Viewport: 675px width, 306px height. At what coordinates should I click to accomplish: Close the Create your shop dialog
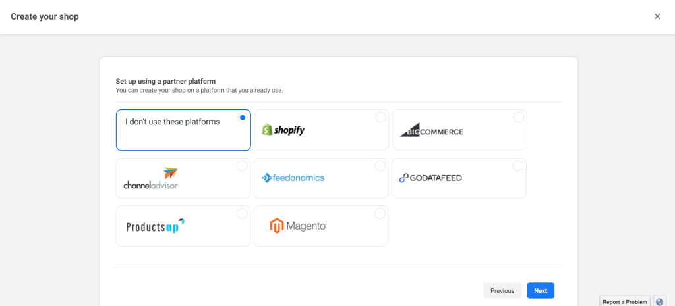pos(657,16)
